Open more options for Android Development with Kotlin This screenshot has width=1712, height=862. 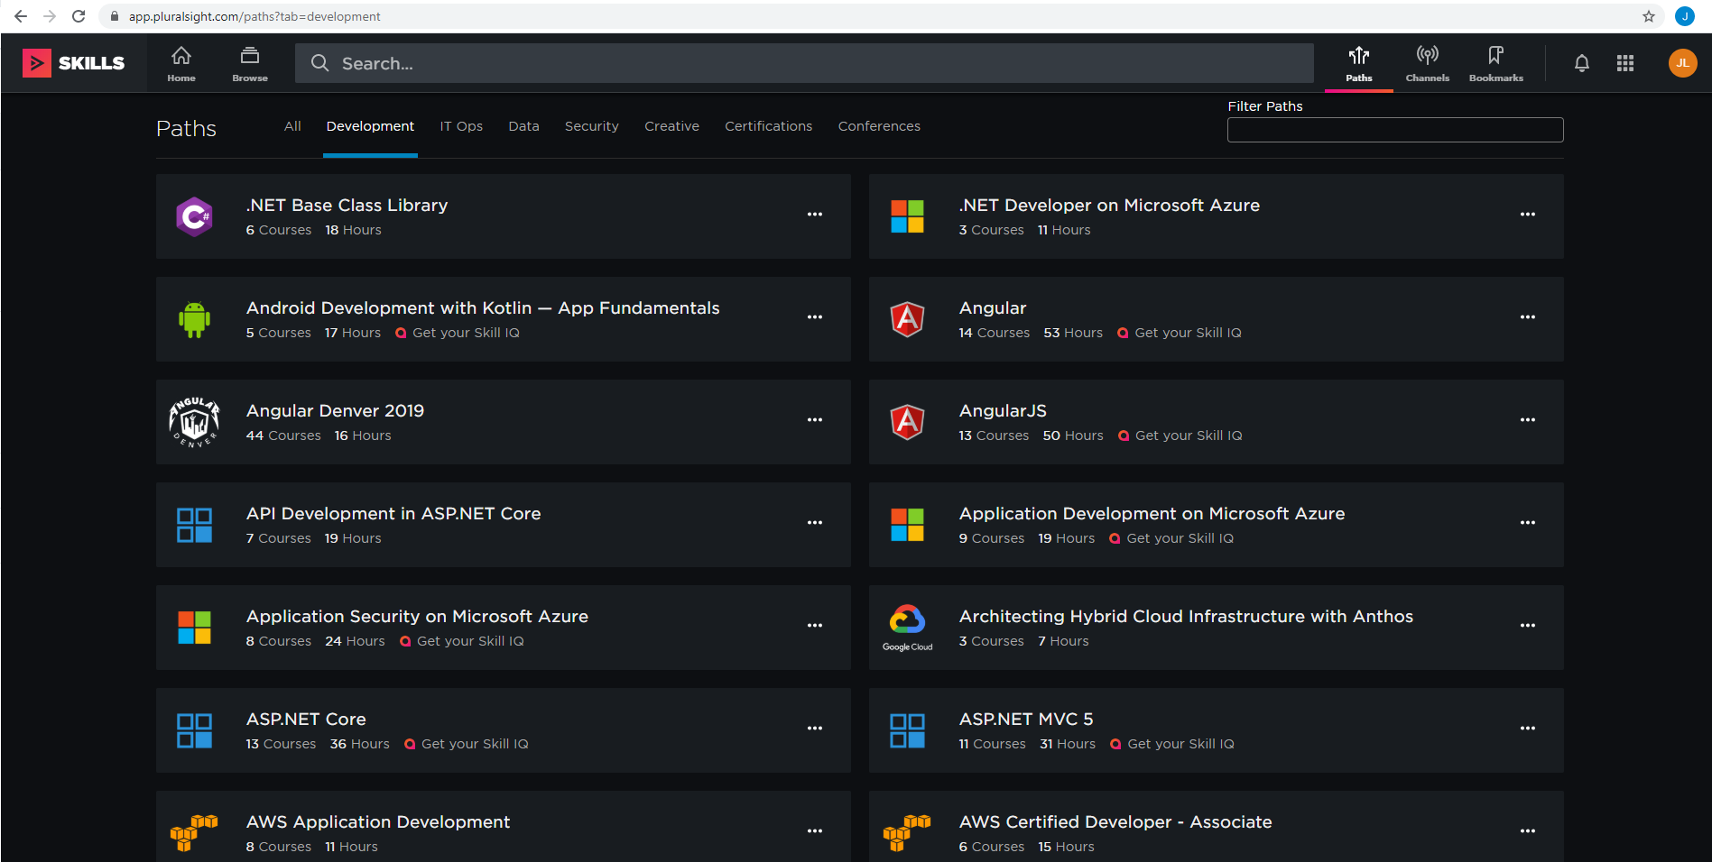815,317
